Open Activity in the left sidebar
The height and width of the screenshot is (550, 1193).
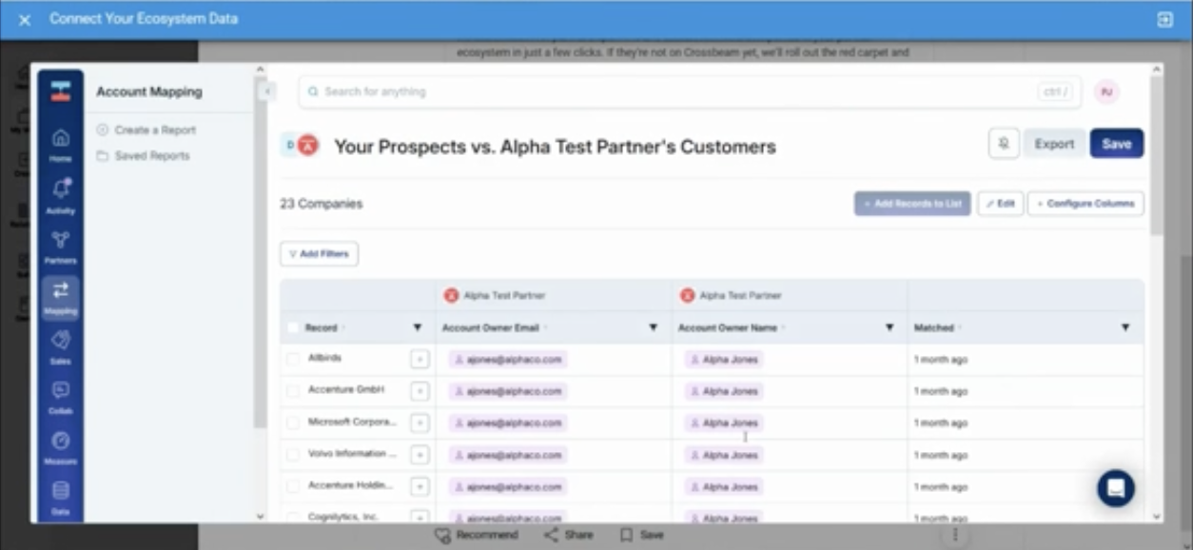point(60,194)
